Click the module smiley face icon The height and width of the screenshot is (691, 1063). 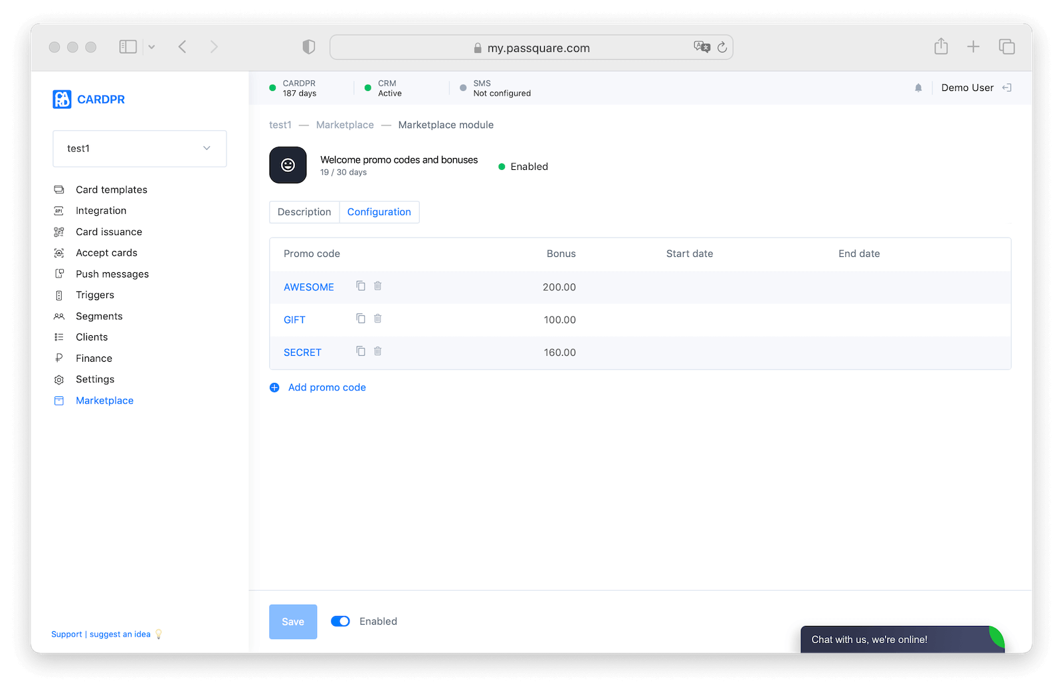coord(288,165)
